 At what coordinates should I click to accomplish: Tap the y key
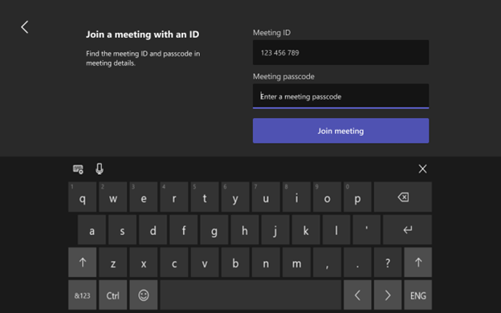point(235,197)
